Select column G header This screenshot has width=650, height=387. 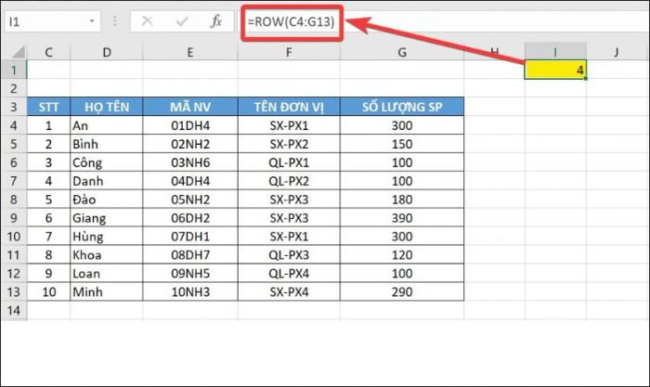pyautogui.click(x=402, y=52)
